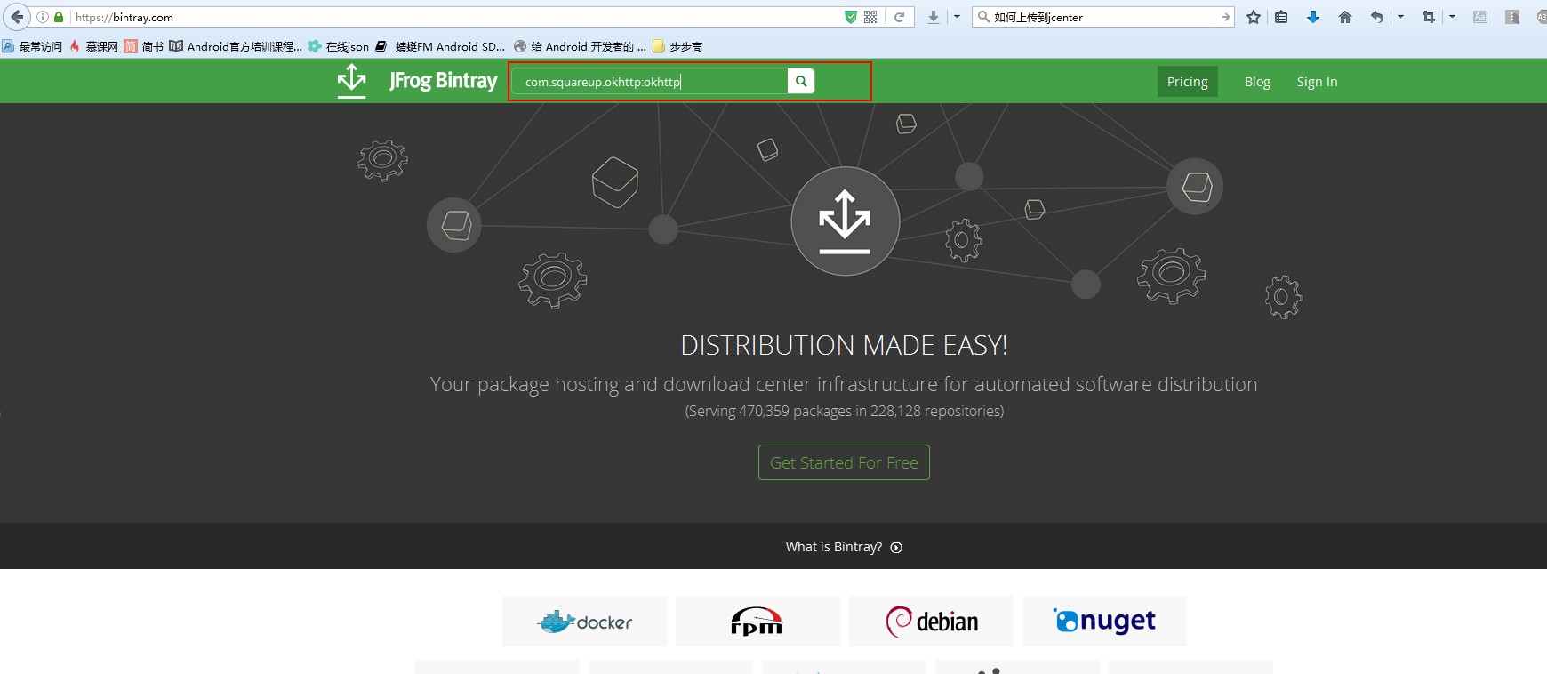Play the circle icon next to What is Bintray

tap(896, 548)
